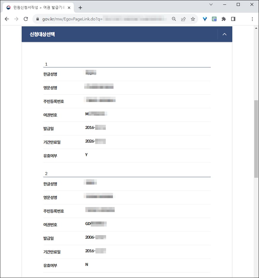Collapse the 신청대상선택 section chevron
Screen dimensions: 259x278
pyautogui.click(x=224, y=34)
